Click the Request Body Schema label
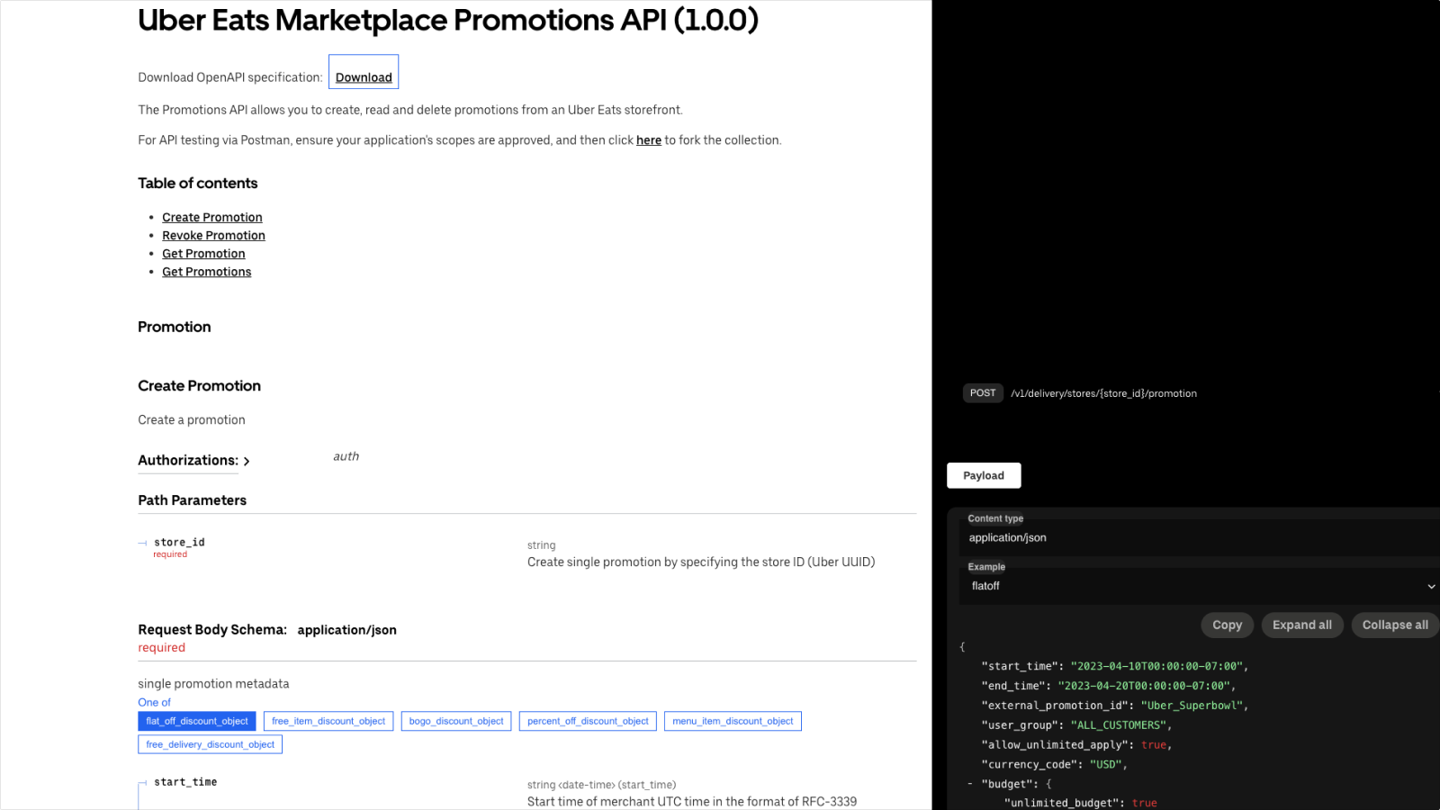Viewport: 1440px width, 810px height. (212, 630)
